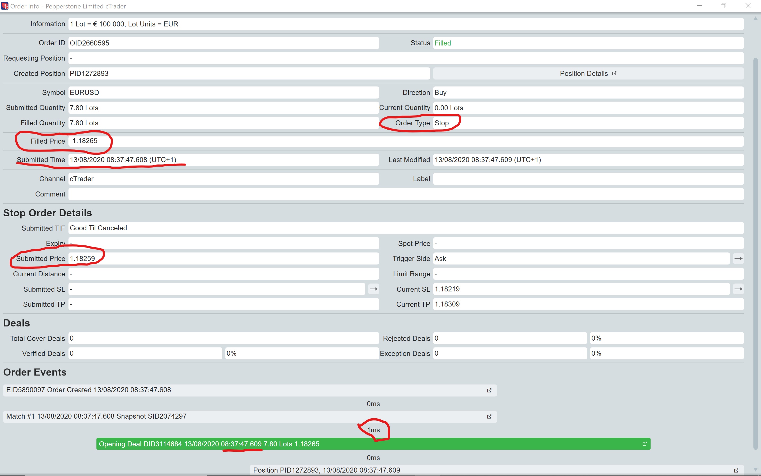This screenshot has width=761, height=476.
Task: Click the empty Comment field
Action: 406,194
